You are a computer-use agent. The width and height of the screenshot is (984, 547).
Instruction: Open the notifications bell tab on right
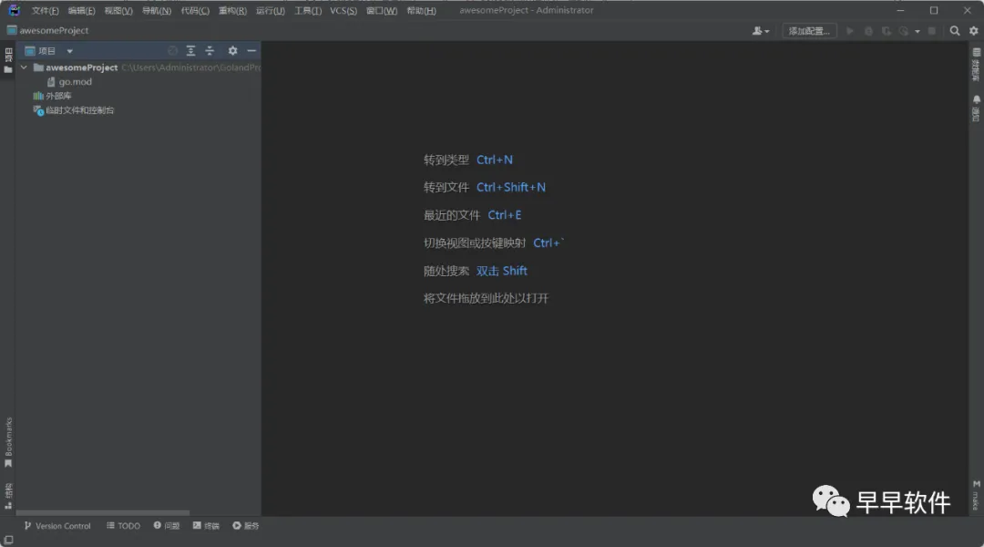(x=976, y=108)
